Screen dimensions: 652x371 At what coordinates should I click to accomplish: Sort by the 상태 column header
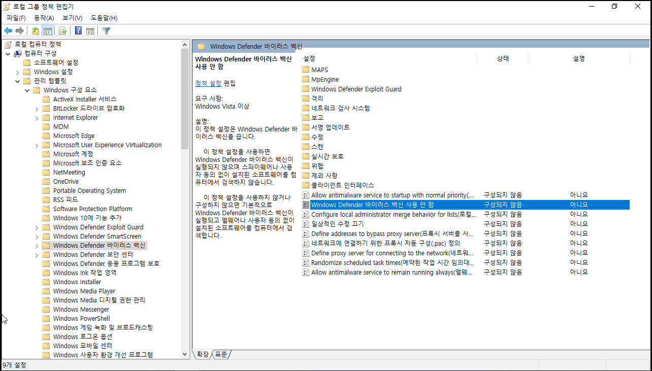(503, 59)
